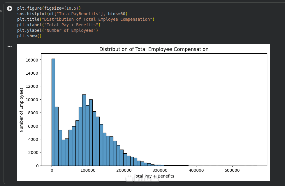Click the 8000 y-axis tick label

tap(33, 113)
